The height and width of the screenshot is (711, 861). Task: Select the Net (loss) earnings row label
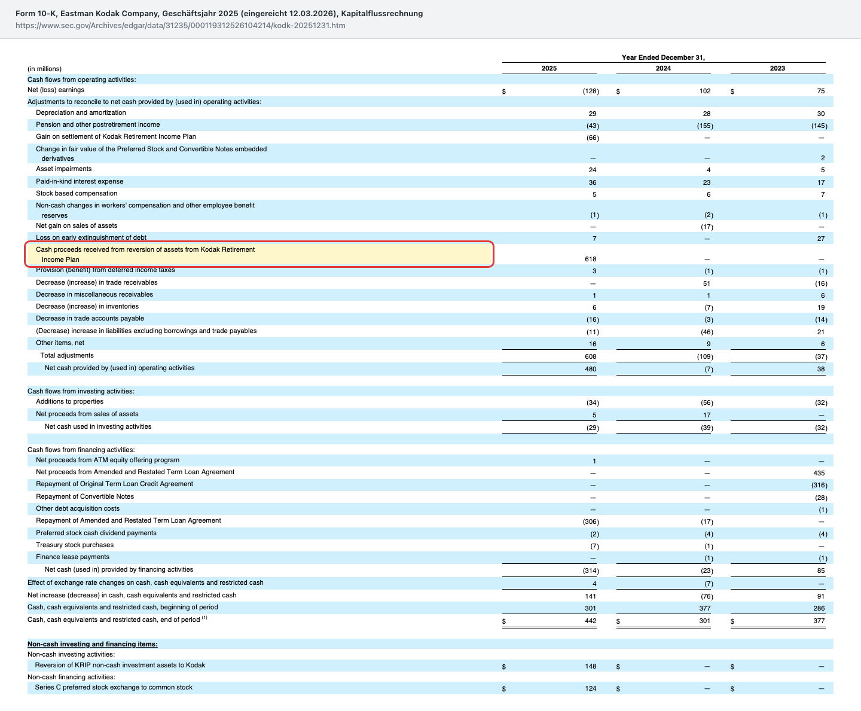click(x=56, y=90)
